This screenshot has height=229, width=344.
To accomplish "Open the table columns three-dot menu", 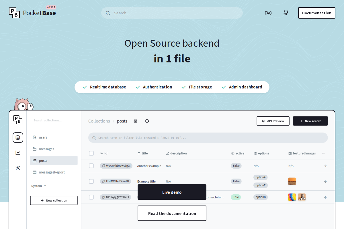I will click(x=324, y=153).
